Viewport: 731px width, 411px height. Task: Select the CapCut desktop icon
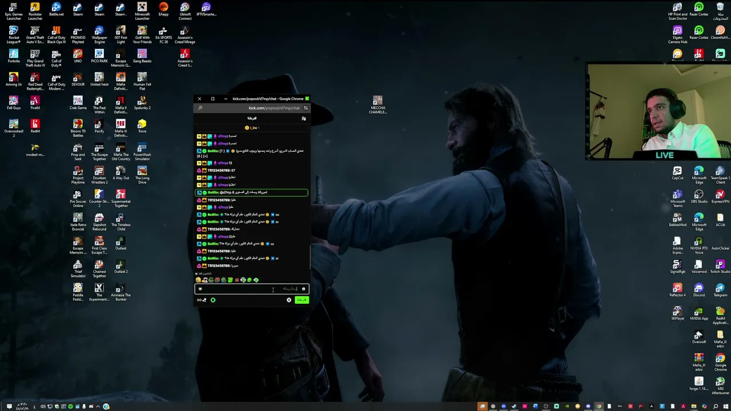(677, 172)
